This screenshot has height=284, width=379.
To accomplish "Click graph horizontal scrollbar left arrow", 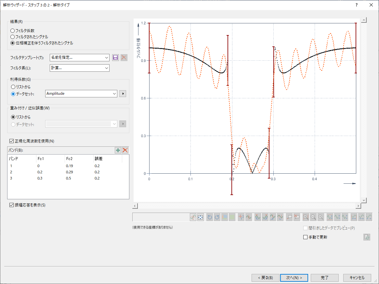I will 135,206.
